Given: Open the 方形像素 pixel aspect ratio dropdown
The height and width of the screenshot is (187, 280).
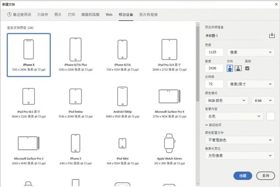Looking at the screenshot, I should point(240,156).
